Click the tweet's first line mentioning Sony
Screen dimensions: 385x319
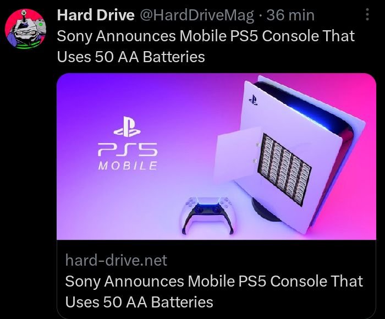[206, 36]
